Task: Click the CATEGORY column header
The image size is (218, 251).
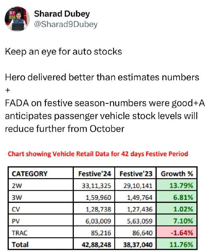Action: coord(30,174)
